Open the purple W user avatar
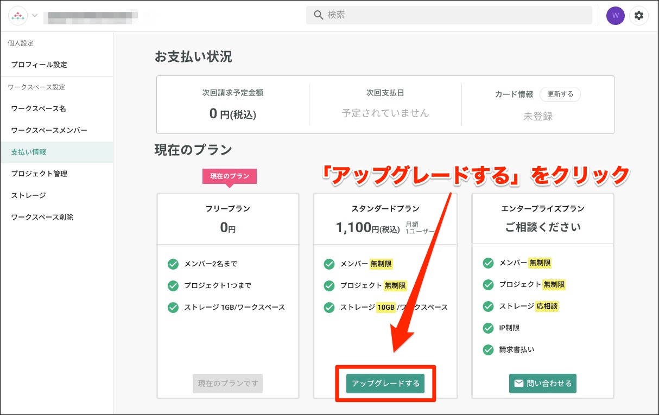Image resolution: width=659 pixels, height=415 pixels. [615, 16]
